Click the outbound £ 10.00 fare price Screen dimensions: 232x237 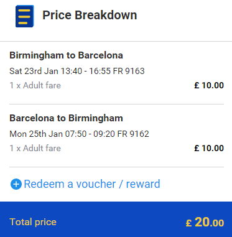point(209,85)
